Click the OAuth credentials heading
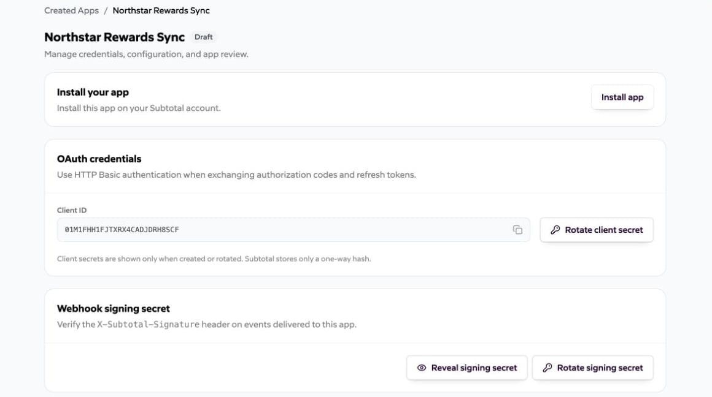The width and height of the screenshot is (712, 397). 99,159
